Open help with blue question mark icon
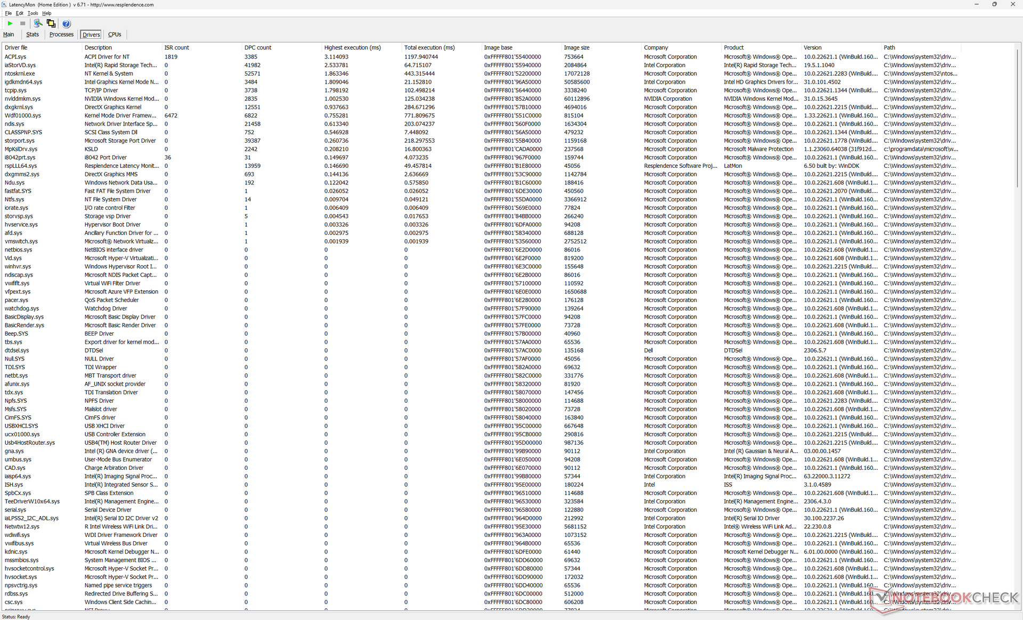The image size is (1023, 620). 66,23
